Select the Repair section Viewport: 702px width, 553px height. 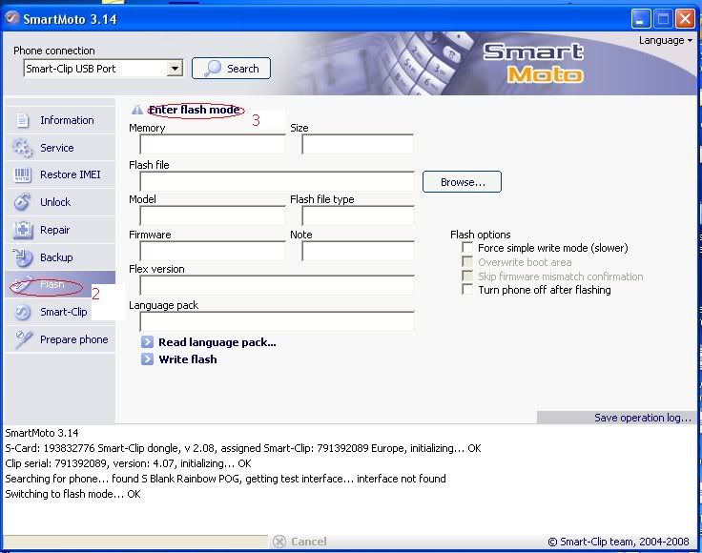59,230
